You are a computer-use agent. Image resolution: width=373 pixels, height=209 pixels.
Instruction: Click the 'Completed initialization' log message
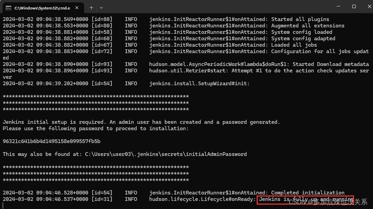pos(308,193)
